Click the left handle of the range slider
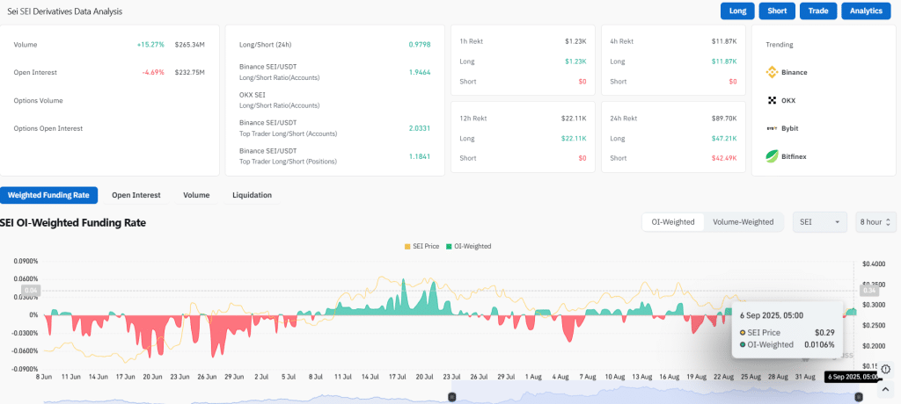This screenshot has height=404, width=901. (451, 397)
